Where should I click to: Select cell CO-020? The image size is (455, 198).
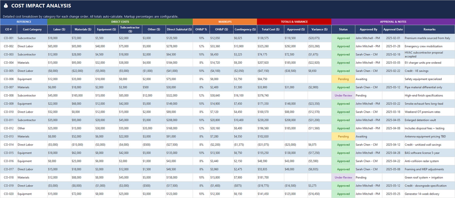coord(8,194)
